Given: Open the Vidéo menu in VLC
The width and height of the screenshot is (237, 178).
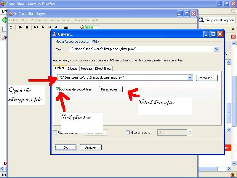Looking at the screenshot, I should tap(66, 20).
